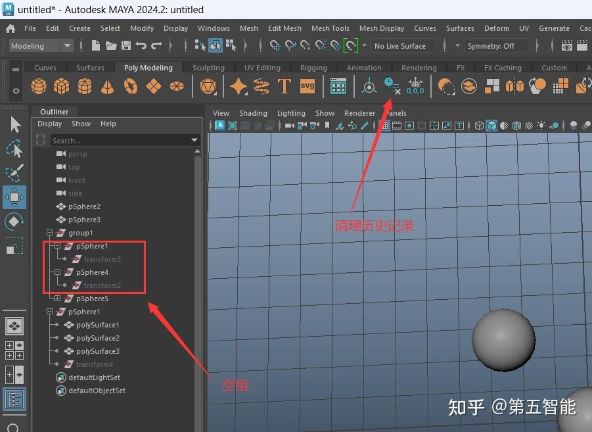This screenshot has height=432, width=592.
Task: Click the Delete History shelf icon
Action: [x=392, y=86]
